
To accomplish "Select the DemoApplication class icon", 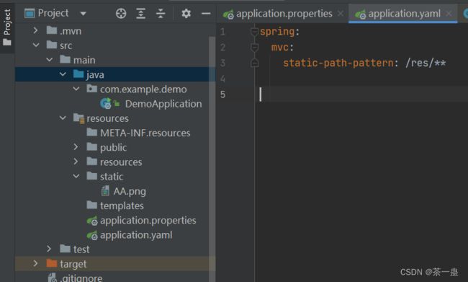I will [x=106, y=103].
